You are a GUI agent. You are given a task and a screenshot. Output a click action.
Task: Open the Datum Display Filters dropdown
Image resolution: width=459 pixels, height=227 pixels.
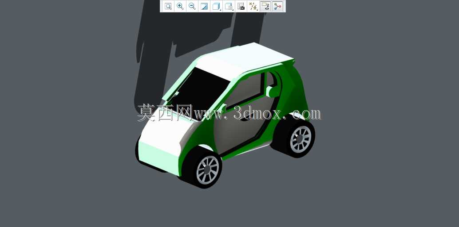pos(253,6)
